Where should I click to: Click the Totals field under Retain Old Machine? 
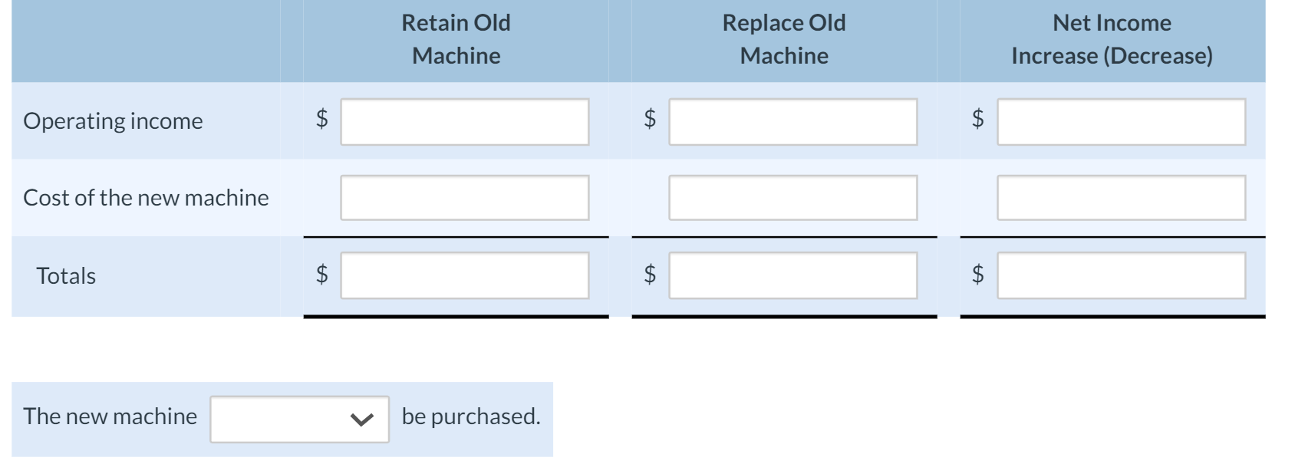(x=464, y=276)
